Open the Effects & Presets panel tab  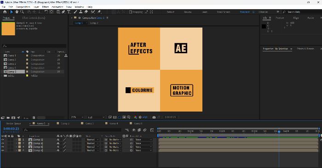(x=305, y=49)
